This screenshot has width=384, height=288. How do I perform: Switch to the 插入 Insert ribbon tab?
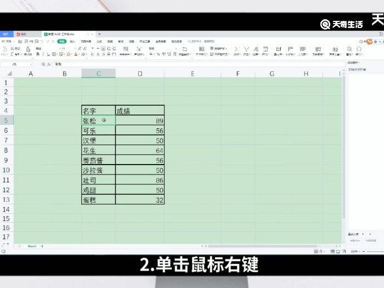point(72,41)
